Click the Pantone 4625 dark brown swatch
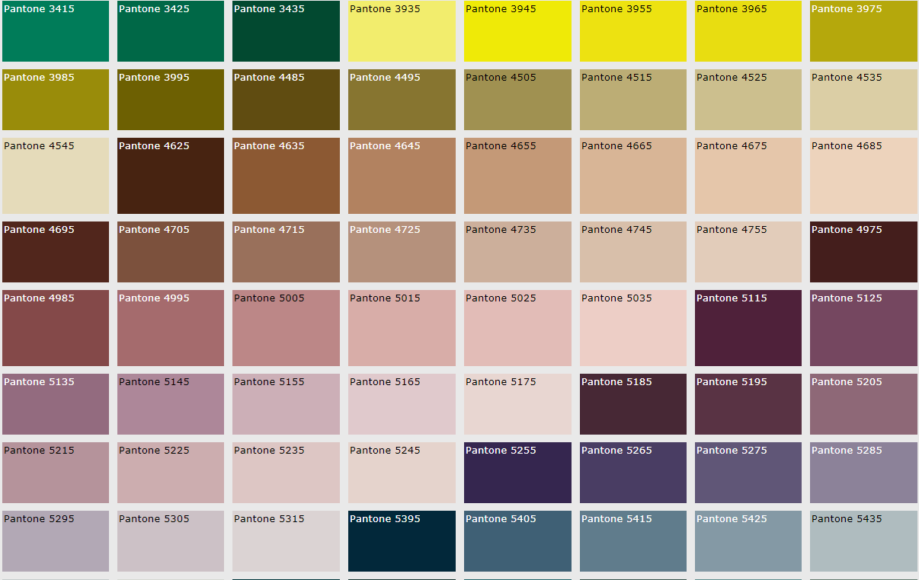Viewport: 919px width, 580px height. [x=171, y=176]
